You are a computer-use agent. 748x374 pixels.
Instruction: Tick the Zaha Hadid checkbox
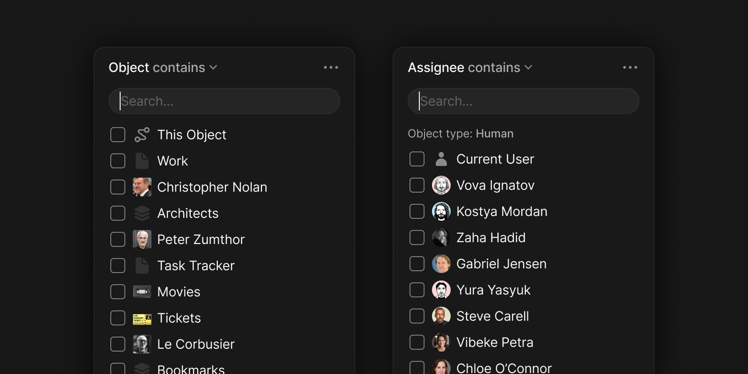click(417, 237)
